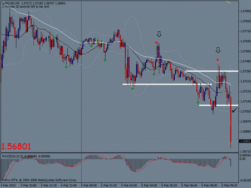Select the 0.000354 MACD scale value
Screen dimensions: 251x188
click(245, 156)
